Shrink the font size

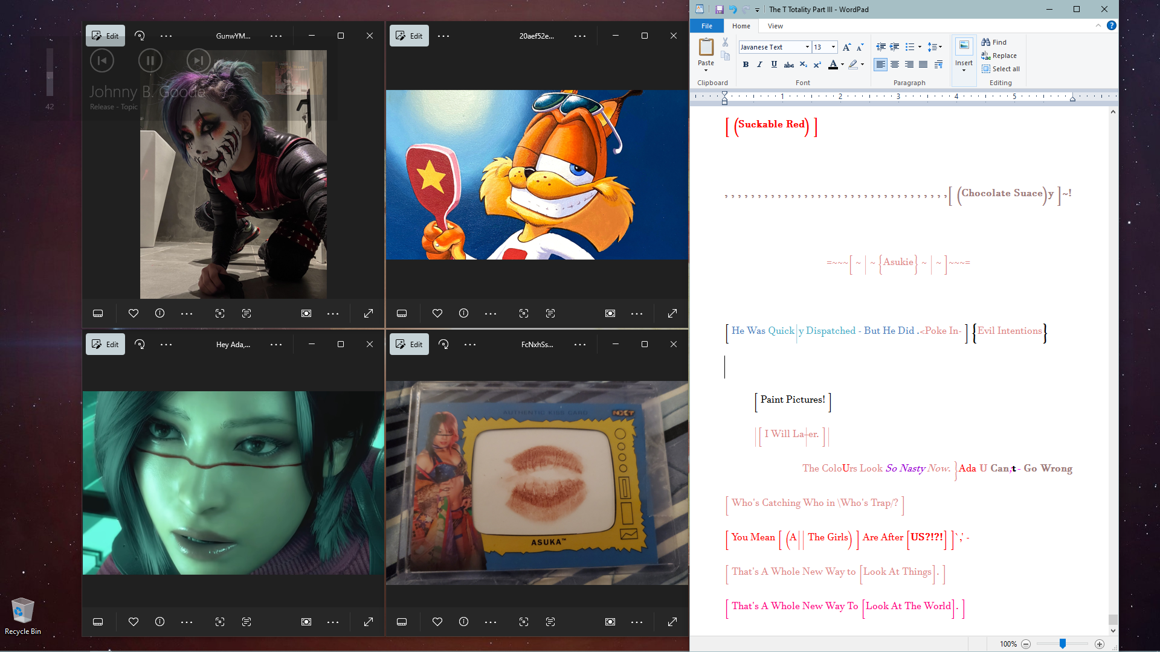(860, 47)
